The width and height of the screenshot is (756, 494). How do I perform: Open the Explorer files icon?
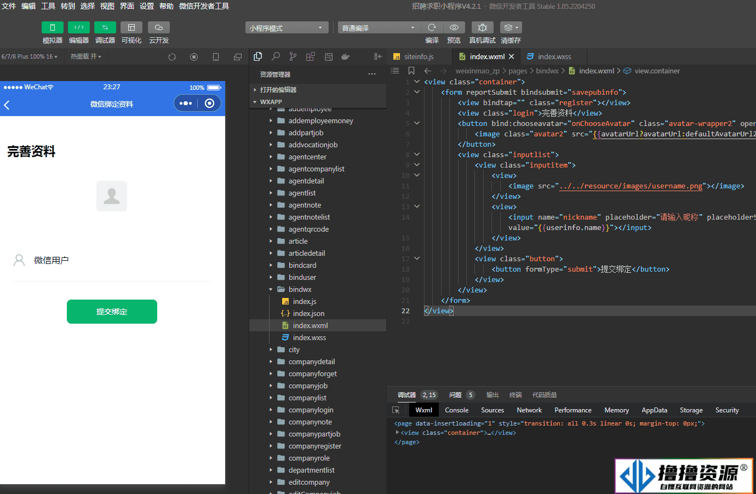(258, 56)
